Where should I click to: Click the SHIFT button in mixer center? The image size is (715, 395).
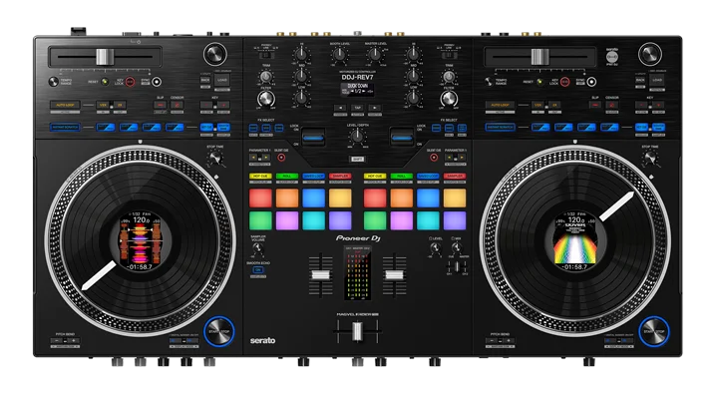point(357,159)
